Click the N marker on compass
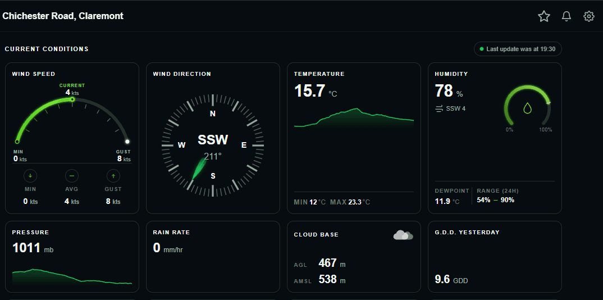Image resolution: width=603 pixels, height=300 pixels. [213, 114]
